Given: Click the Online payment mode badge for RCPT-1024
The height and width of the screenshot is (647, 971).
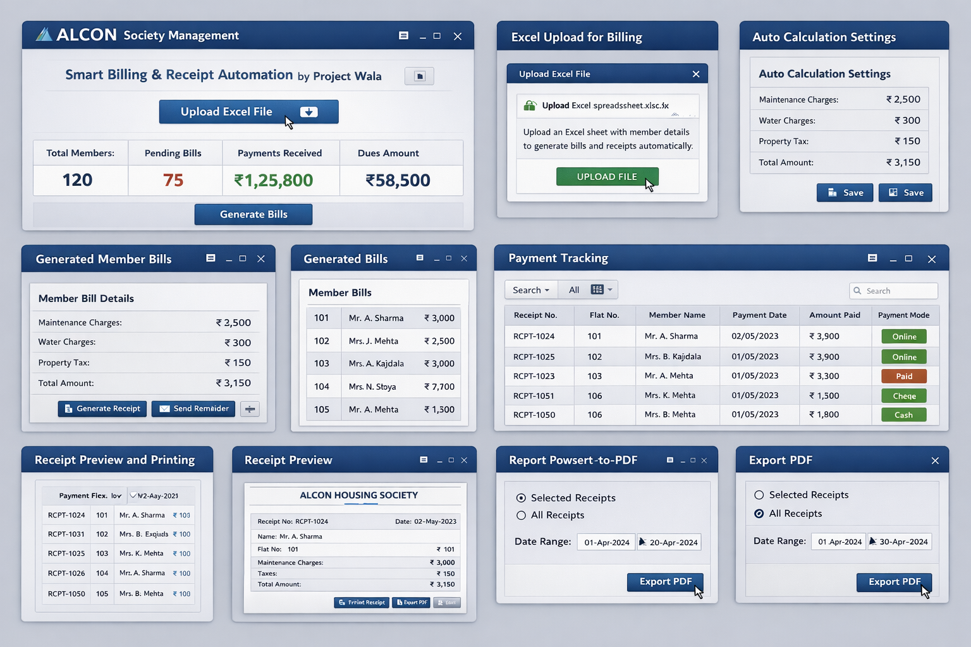Looking at the screenshot, I should coord(903,336).
